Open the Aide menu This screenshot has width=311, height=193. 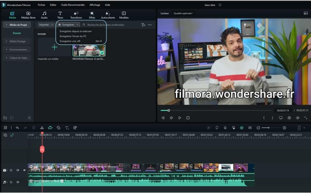(x=107, y=5)
